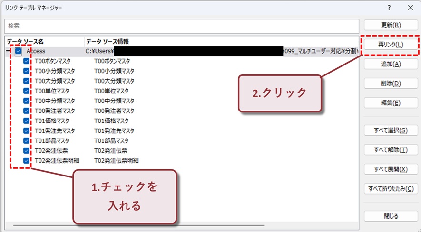Click the すべて折りたたみ(C) button
This screenshot has width=421, height=232.
point(391,189)
